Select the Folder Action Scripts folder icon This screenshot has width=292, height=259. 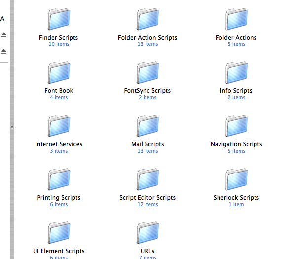pyautogui.click(x=148, y=19)
